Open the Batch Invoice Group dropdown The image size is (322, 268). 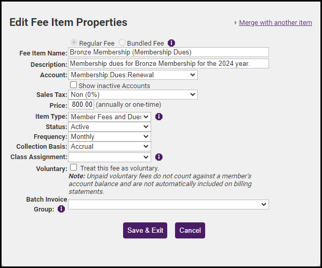pyautogui.click(x=168, y=205)
